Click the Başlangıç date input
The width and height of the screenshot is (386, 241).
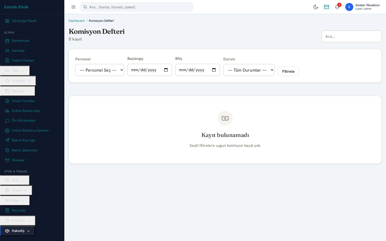150,70
